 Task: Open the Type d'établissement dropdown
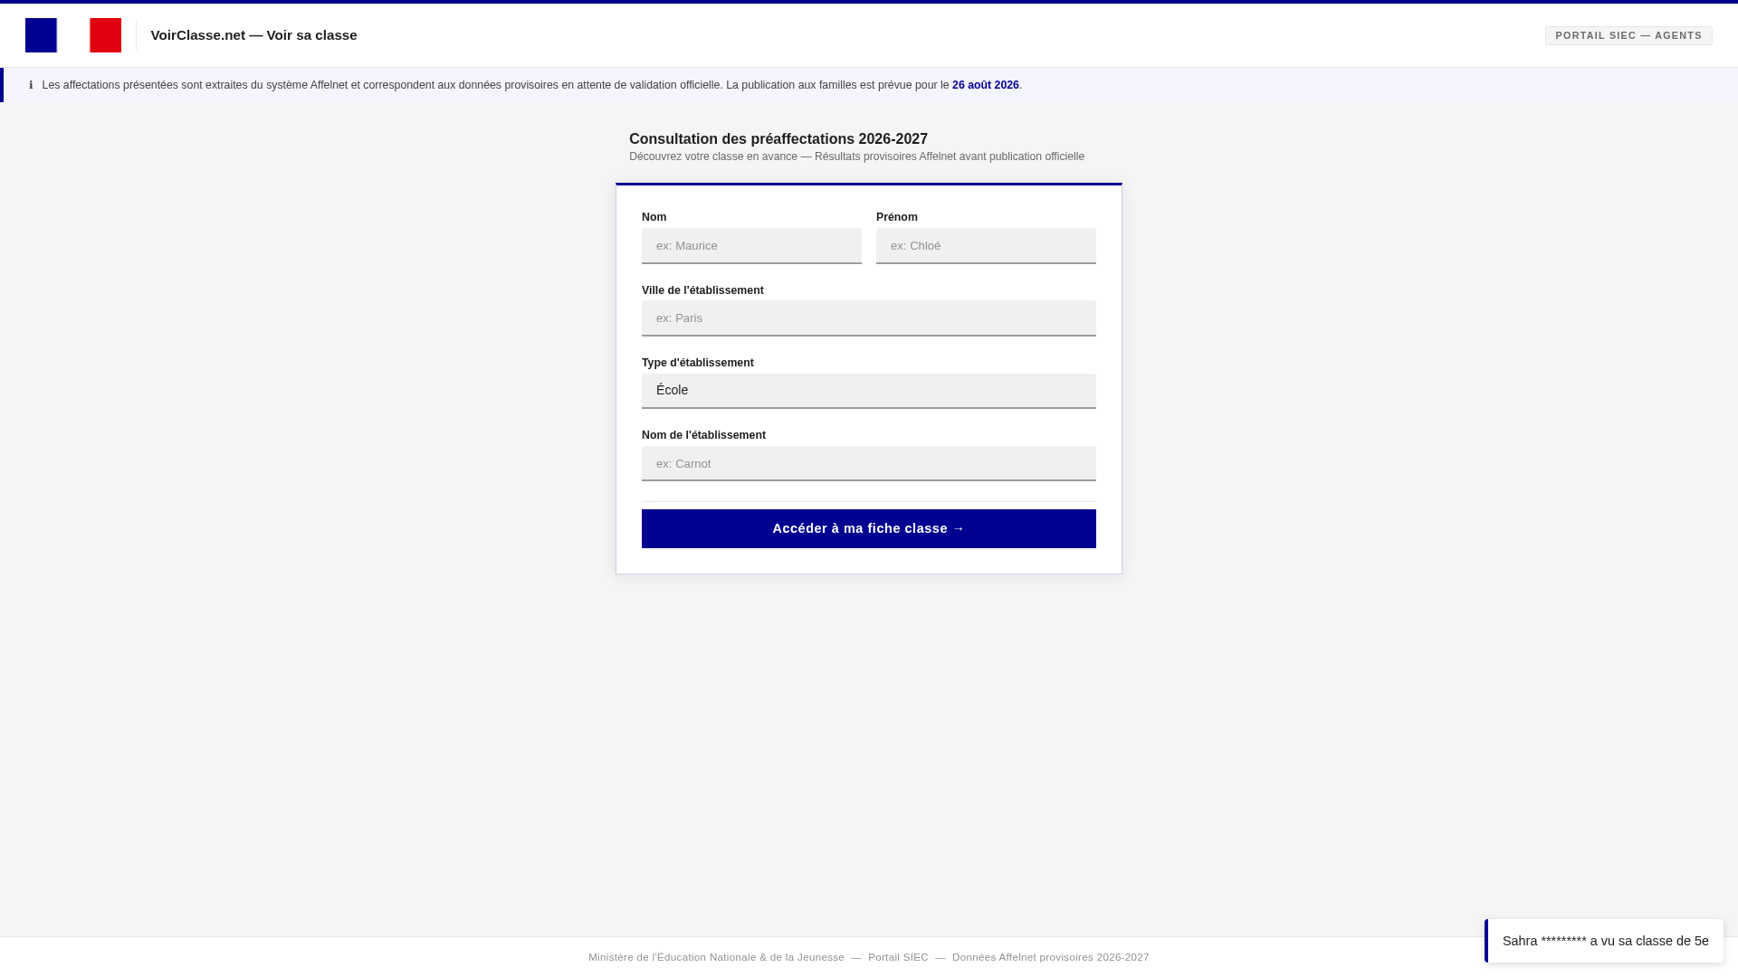869,391
